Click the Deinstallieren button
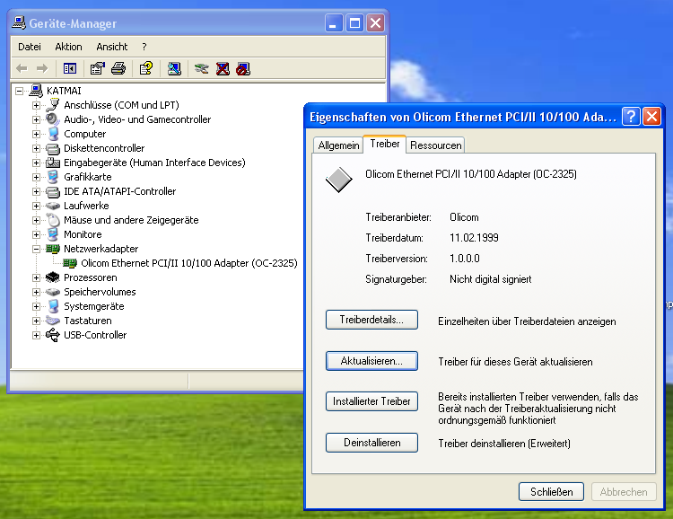The width and height of the screenshot is (673, 519). point(371,443)
